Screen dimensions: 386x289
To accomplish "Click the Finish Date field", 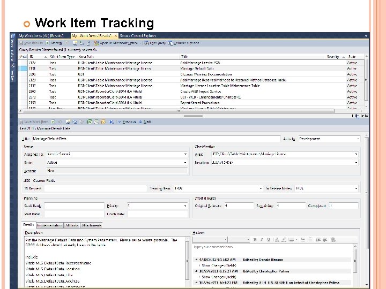I will click(x=157, y=214).
